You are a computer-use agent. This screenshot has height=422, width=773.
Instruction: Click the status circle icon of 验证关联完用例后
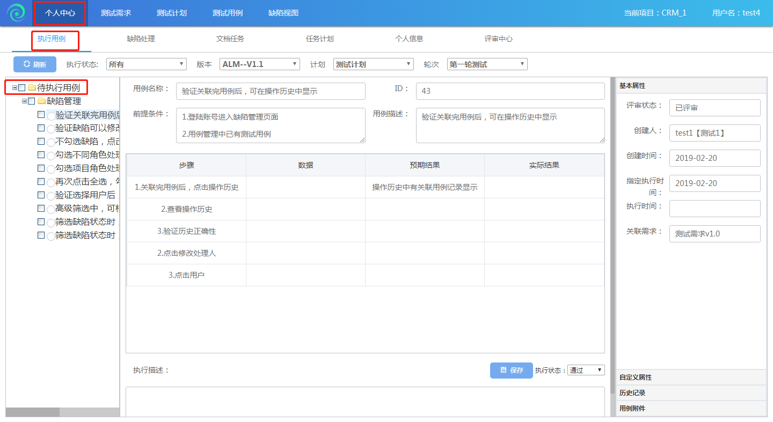(x=51, y=115)
